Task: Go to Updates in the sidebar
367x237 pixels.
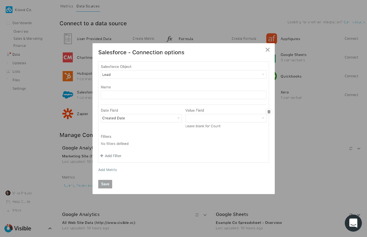Action: (19, 63)
